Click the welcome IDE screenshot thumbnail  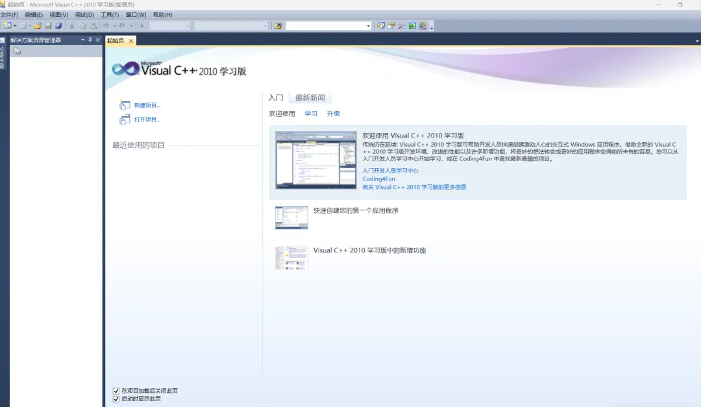tap(316, 160)
